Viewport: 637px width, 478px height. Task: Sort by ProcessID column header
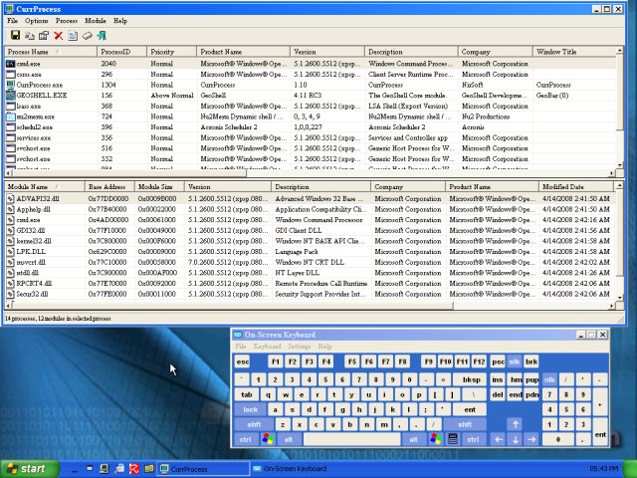121,52
